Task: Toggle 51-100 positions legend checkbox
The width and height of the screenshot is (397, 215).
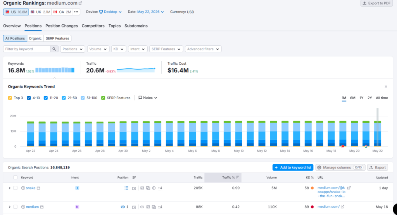Action: coord(83,98)
